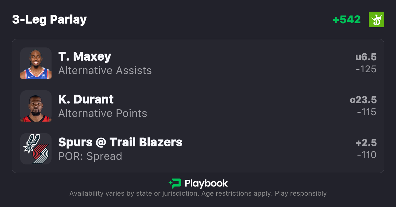Screen dimensions: 396x207
Task: Click the +2.5 spread line
Action: [366, 143]
